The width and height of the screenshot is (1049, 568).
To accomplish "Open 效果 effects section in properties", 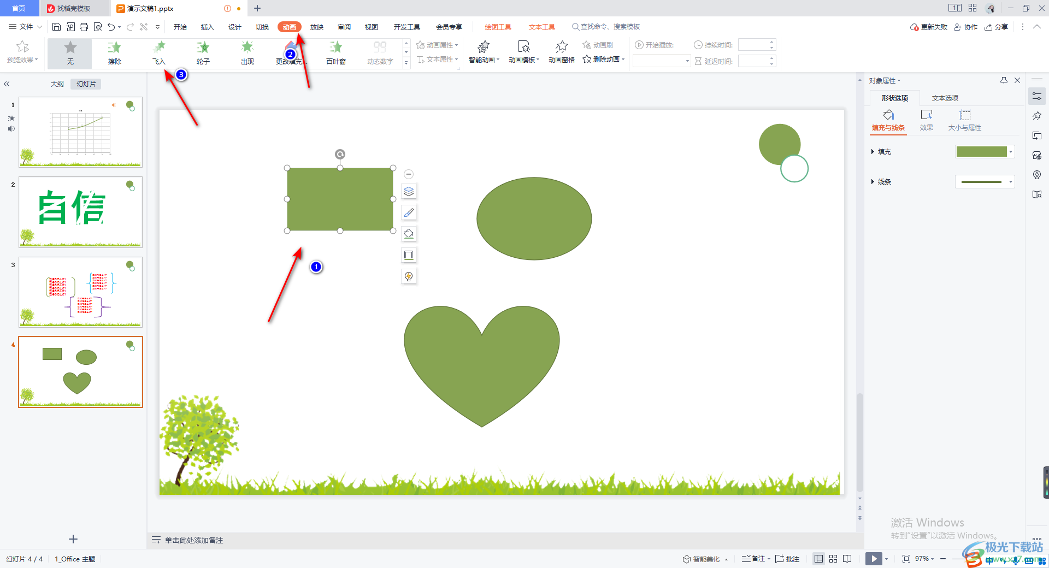I will pyautogui.click(x=927, y=121).
